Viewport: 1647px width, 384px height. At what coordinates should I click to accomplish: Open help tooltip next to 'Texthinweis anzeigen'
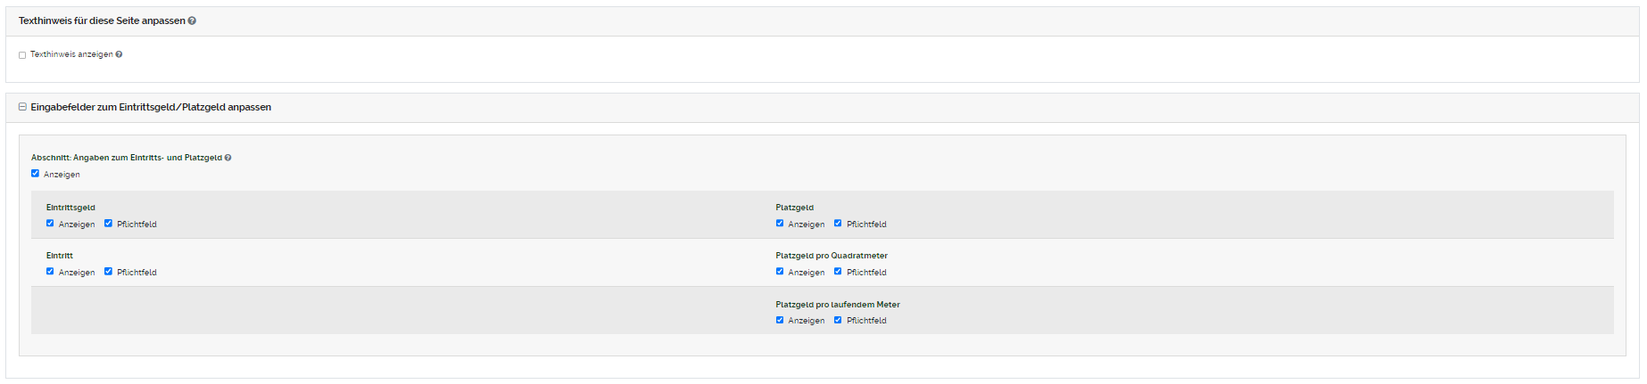point(119,54)
